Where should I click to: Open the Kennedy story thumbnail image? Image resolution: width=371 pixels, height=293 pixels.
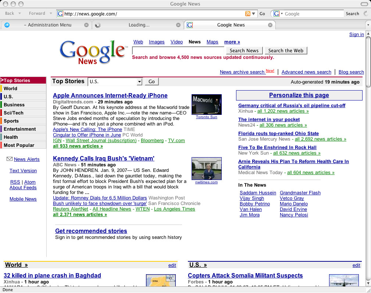[207, 169]
